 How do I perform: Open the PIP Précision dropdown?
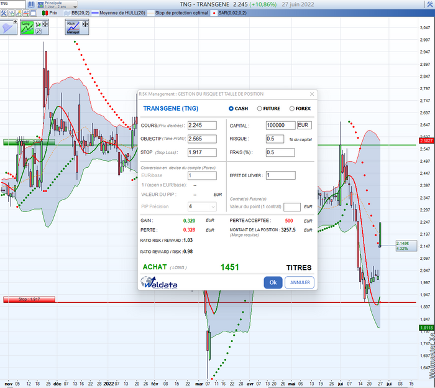[x=202, y=206]
